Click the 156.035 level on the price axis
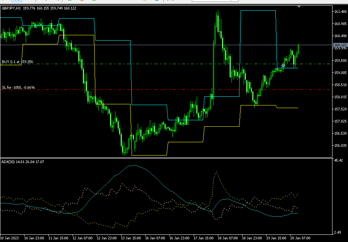 340,145
